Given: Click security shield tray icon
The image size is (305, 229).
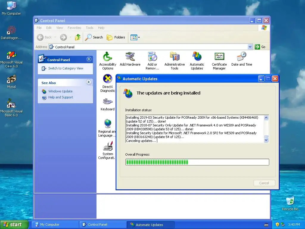Looking at the screenshot, I should pyautogui.click(x=277, y=225).
